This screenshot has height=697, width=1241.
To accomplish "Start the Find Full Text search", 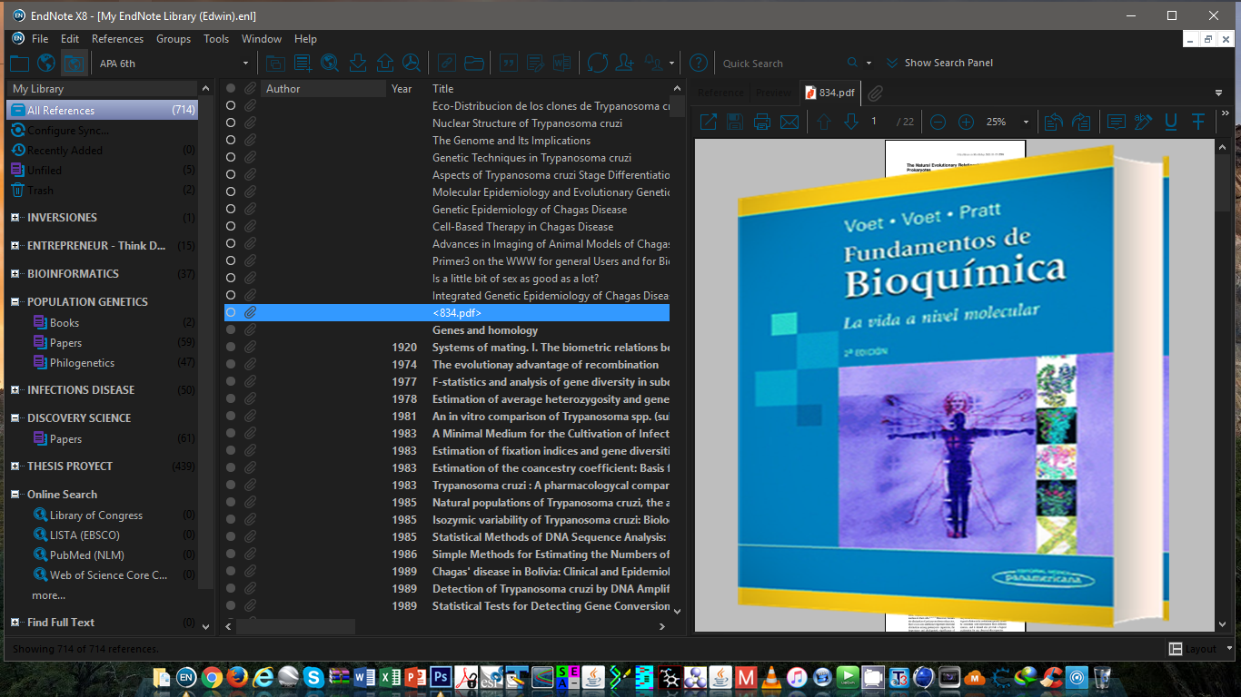I will [x=411, y=63].
